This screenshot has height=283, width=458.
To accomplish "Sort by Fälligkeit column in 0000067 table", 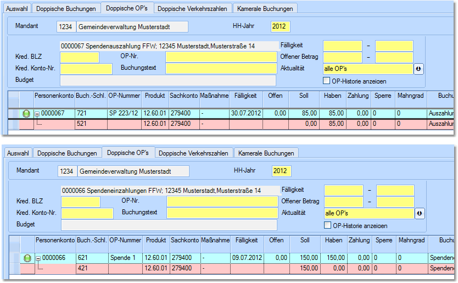I will 244,96.
